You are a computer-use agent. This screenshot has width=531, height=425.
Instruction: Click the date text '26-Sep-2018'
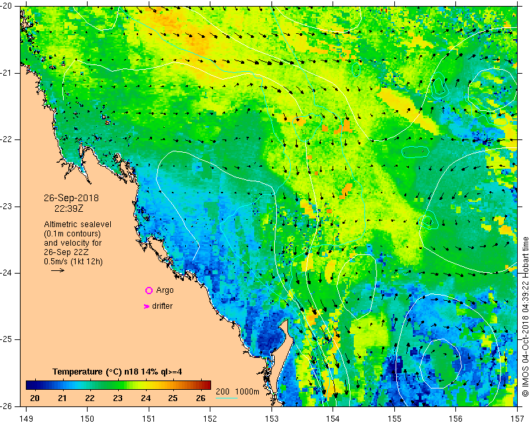tap(71, 198)
